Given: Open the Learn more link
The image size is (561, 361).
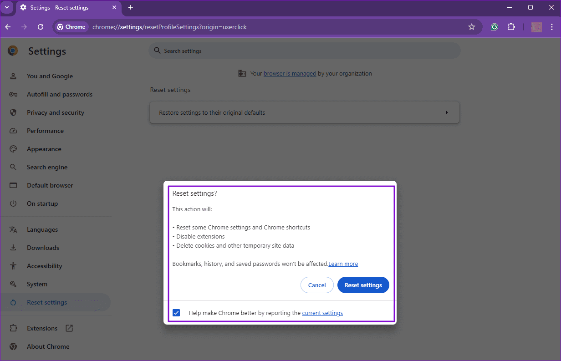Looking at the screenshot, I should (343, 264).
